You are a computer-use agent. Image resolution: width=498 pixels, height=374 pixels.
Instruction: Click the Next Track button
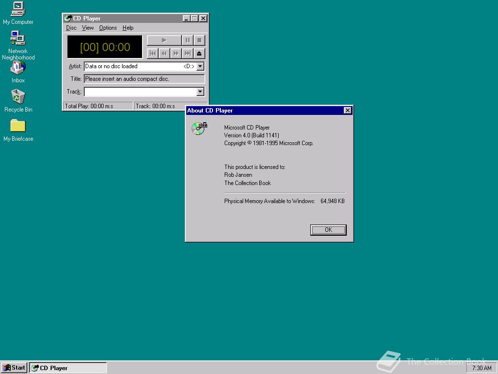click(187, 54)
